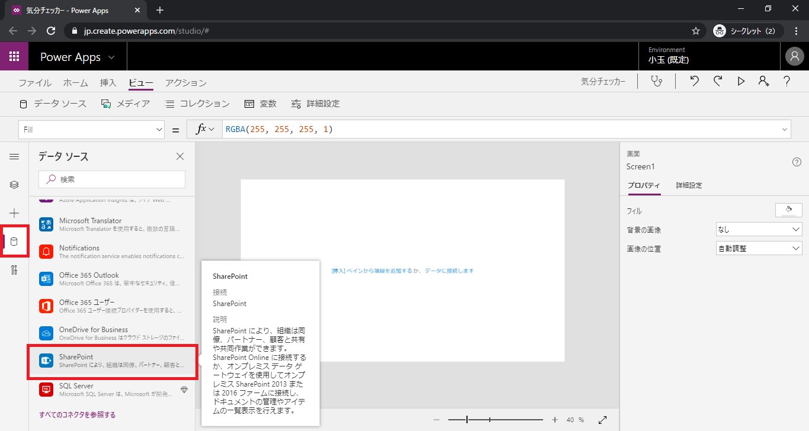Open the ホーム menu tab

pos(76,83)
